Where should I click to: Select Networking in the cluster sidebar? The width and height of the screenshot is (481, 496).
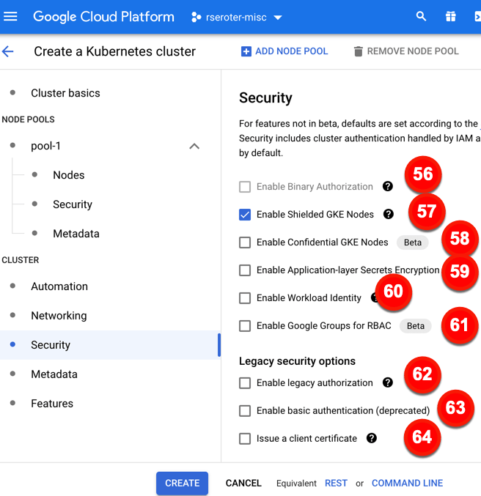tap(59, 316)
